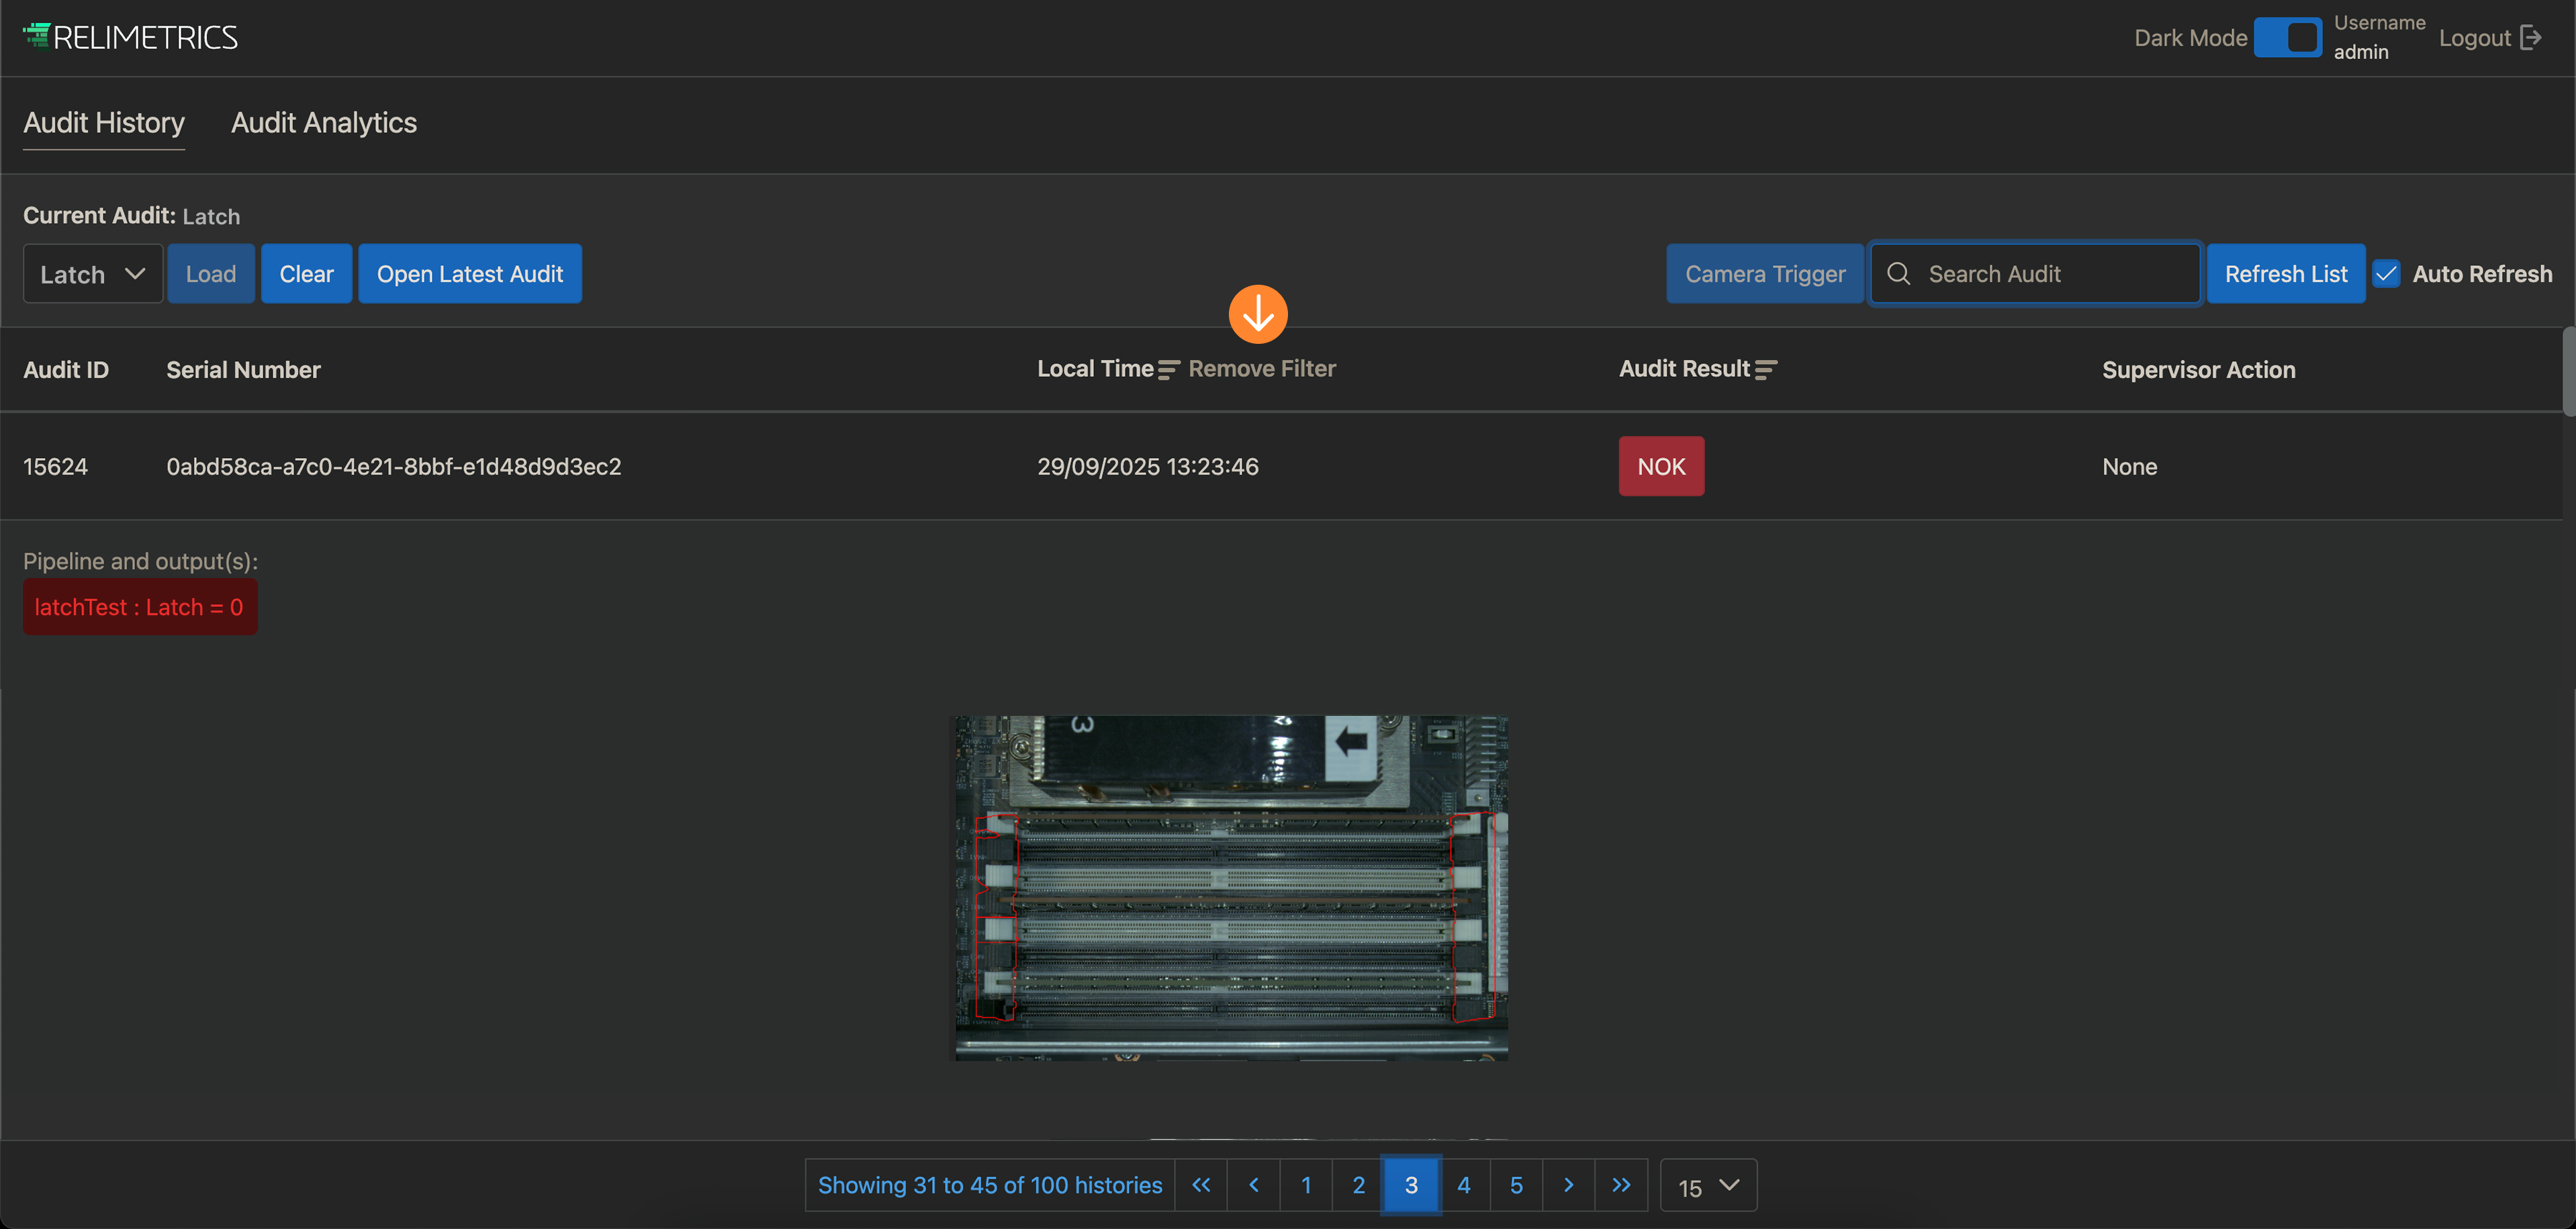Uncheck the Auto Refresh checkbox
2576x1229 pixels.
click(x=2386, y=274)
